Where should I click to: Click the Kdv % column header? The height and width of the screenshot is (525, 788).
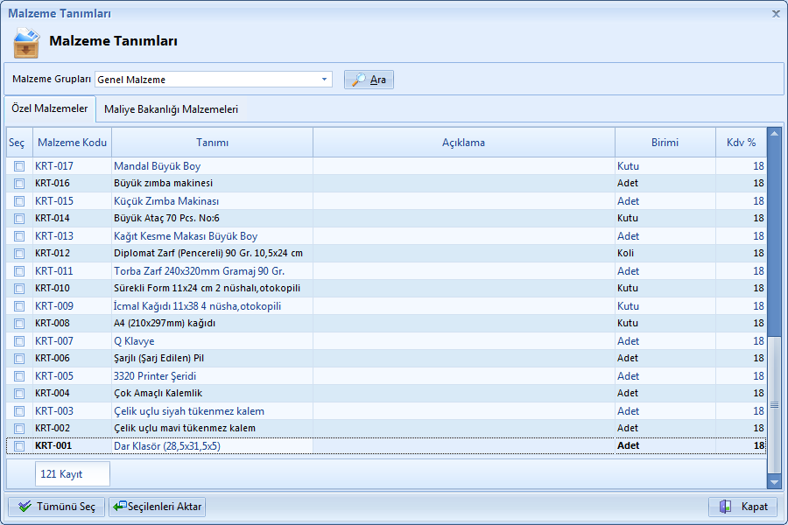(x=741, y=143)
